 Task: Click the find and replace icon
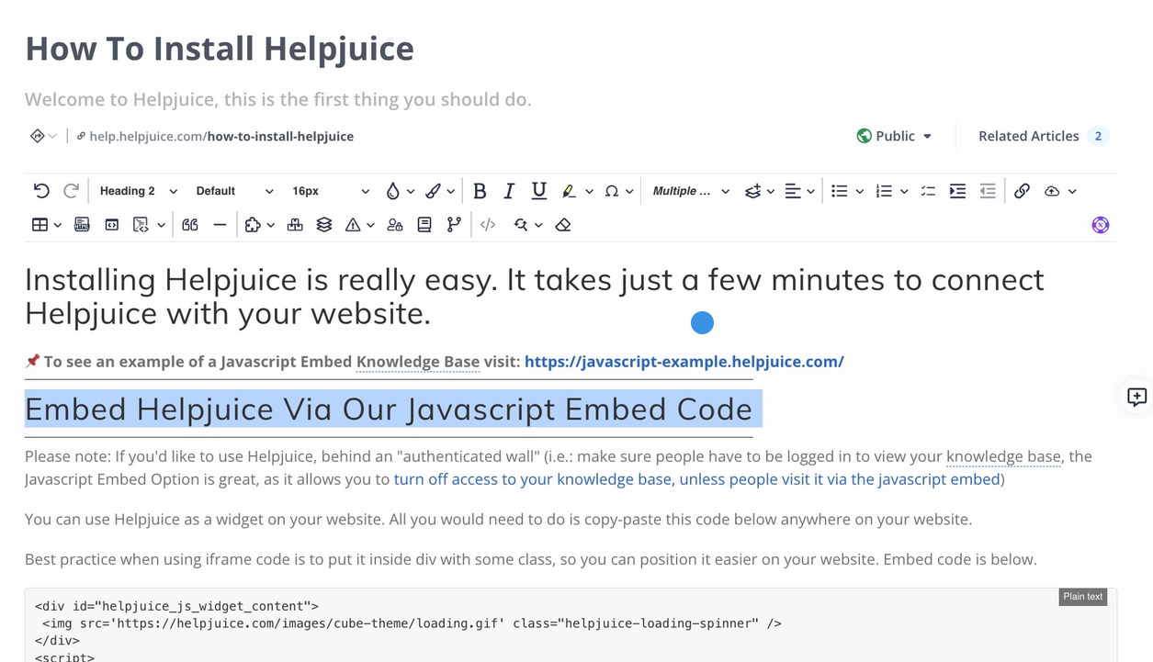point(521,225)
